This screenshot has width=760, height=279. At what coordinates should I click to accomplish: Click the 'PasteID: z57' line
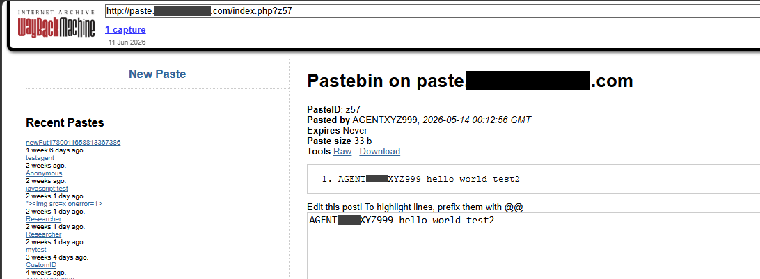click(333, 109)
